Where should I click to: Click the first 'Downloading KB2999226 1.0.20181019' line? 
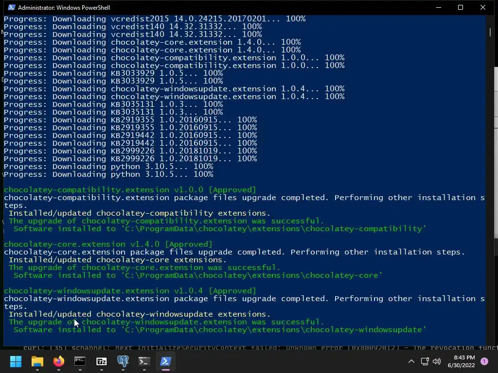130,151
